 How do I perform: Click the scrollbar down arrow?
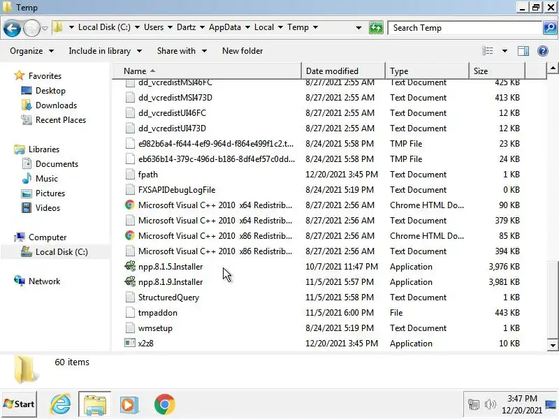(553, 345)
